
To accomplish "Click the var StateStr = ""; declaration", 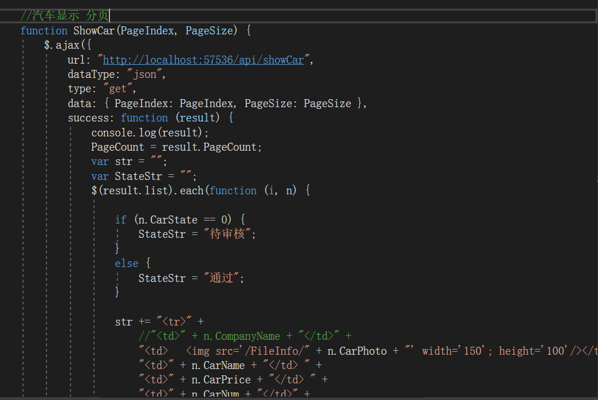I will 144,176.
